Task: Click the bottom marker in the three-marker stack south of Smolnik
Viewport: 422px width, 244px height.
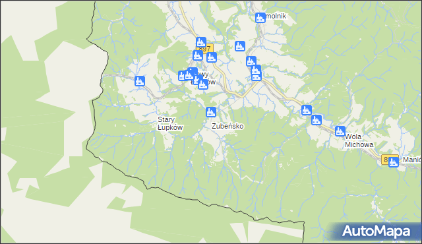Action: pyautogui.click(x=256, y=76)
